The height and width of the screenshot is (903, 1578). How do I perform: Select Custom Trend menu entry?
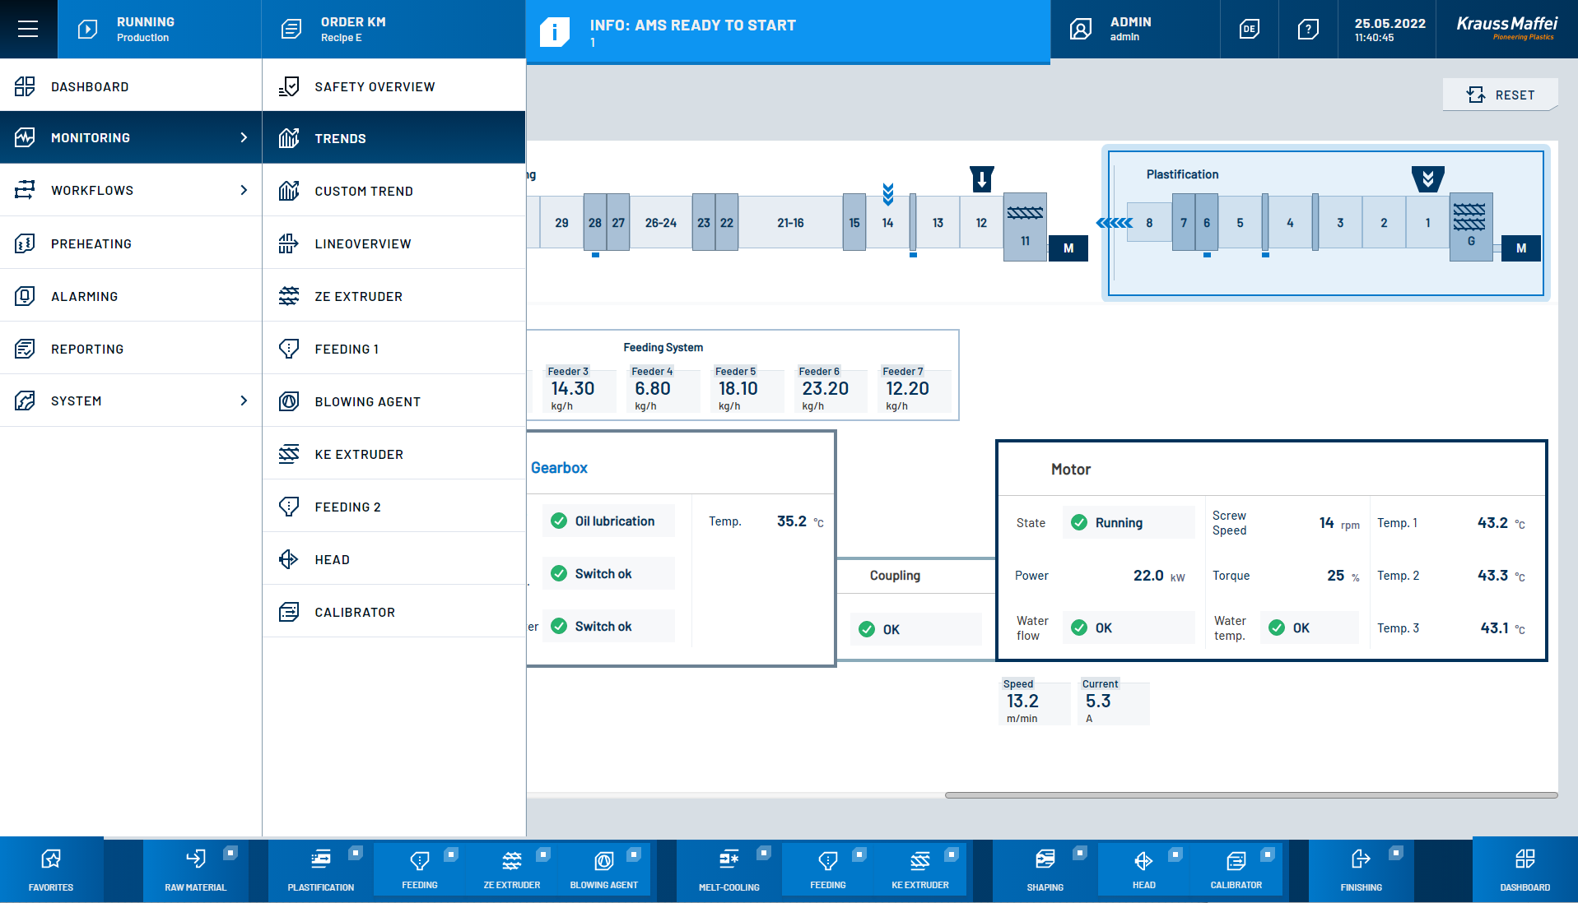pyautogui.click(x=364, y=191)
